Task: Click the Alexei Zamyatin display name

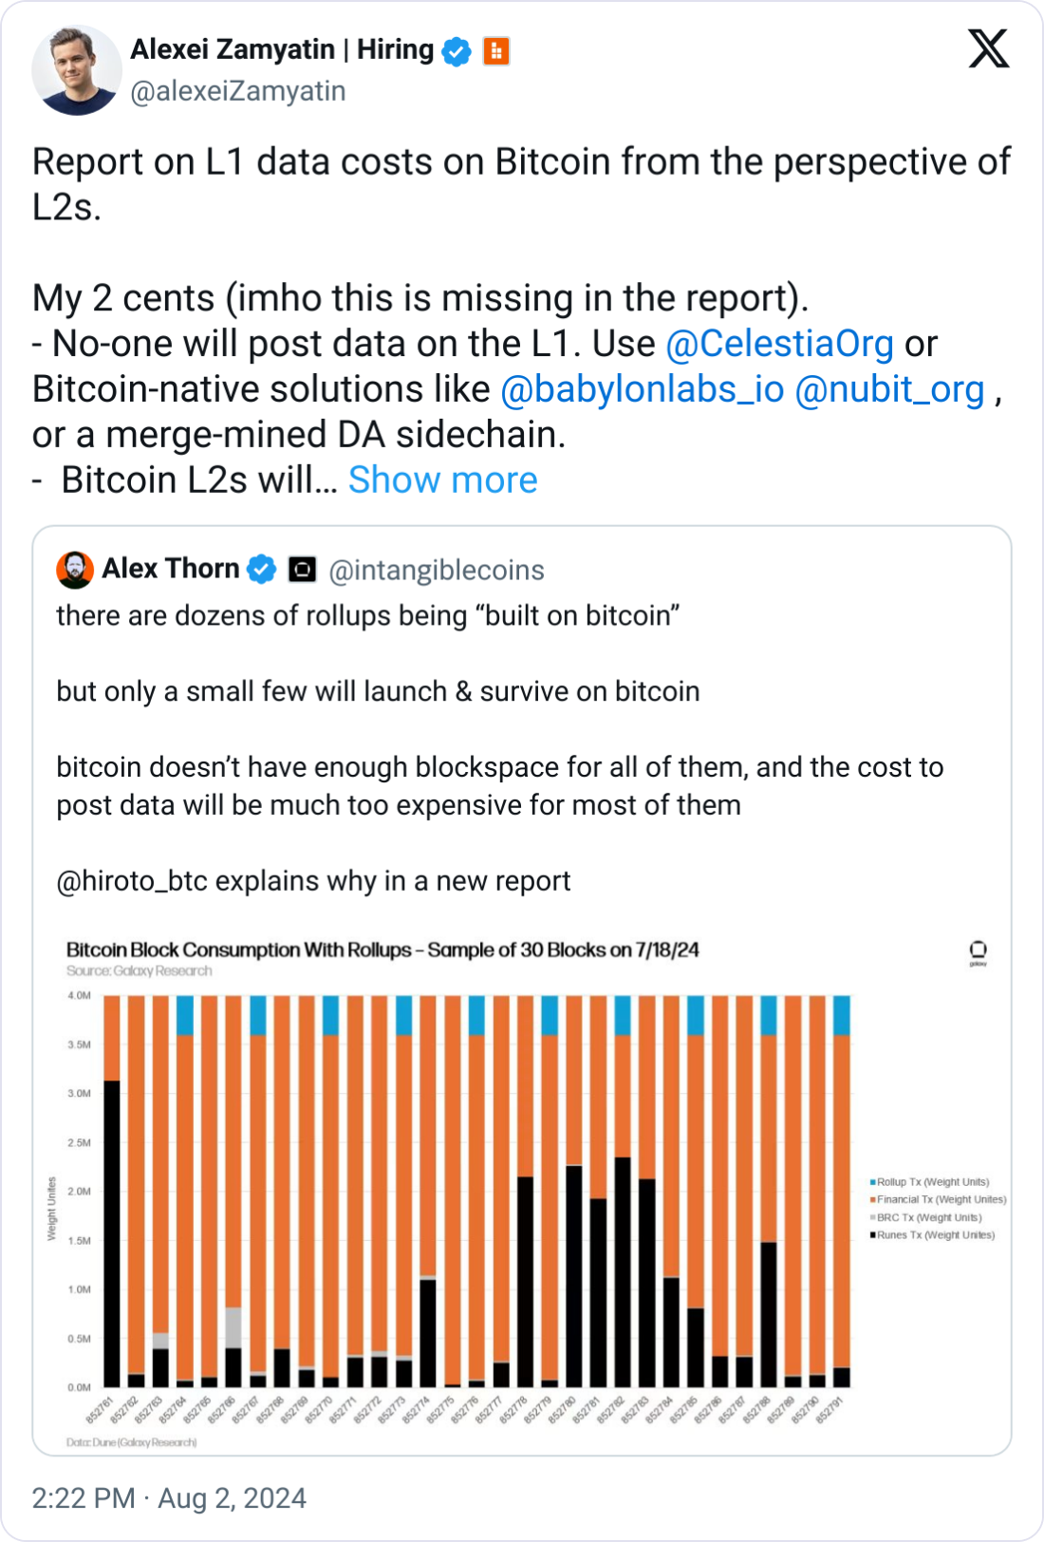Action: [233, 49]
